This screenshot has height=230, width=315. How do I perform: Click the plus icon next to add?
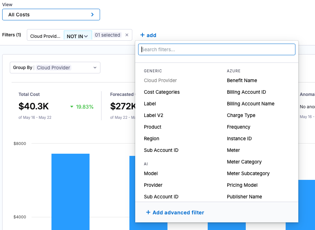[x=142, y=35]
